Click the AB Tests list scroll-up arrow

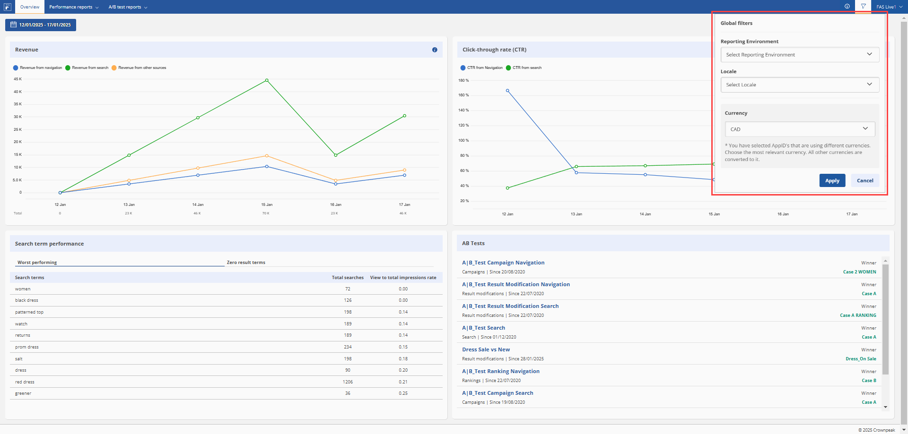point(885,260)
